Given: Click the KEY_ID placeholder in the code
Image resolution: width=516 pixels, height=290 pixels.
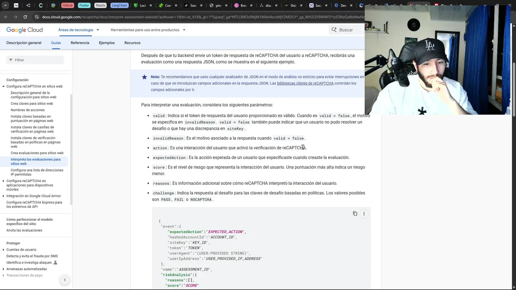Looking at the screenshot, I should pyautogui.click(x=200, y=243).
